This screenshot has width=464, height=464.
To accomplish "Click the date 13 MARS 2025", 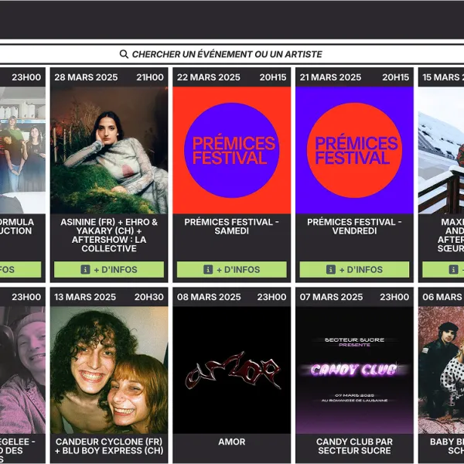I will tap(85, 297).
